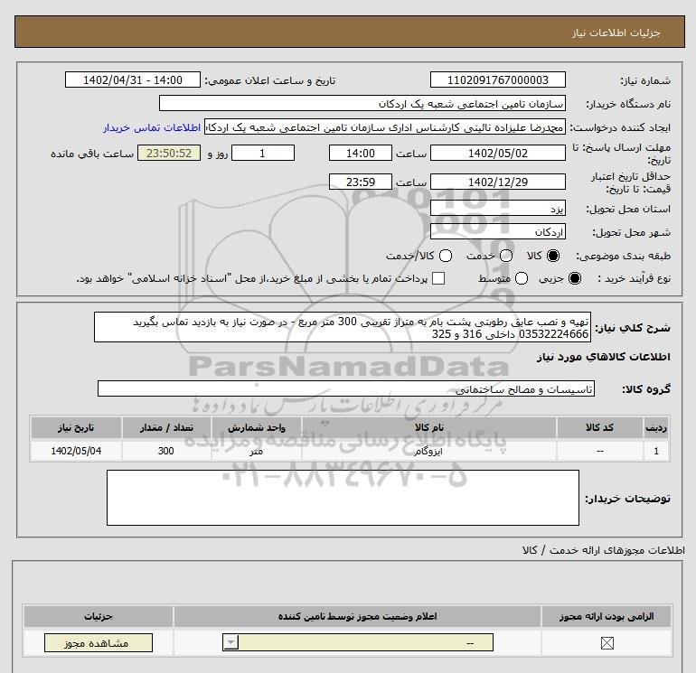Click the unit cell متر
696x673 pixels.
click(x=257, y=451)
